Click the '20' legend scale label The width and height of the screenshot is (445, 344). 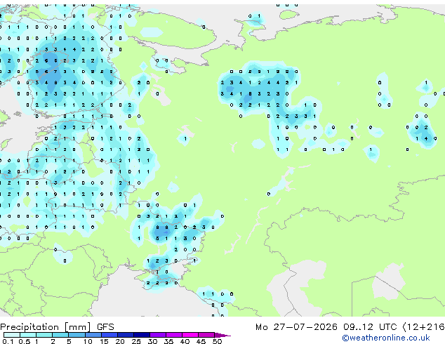click(x=120, y=341)
